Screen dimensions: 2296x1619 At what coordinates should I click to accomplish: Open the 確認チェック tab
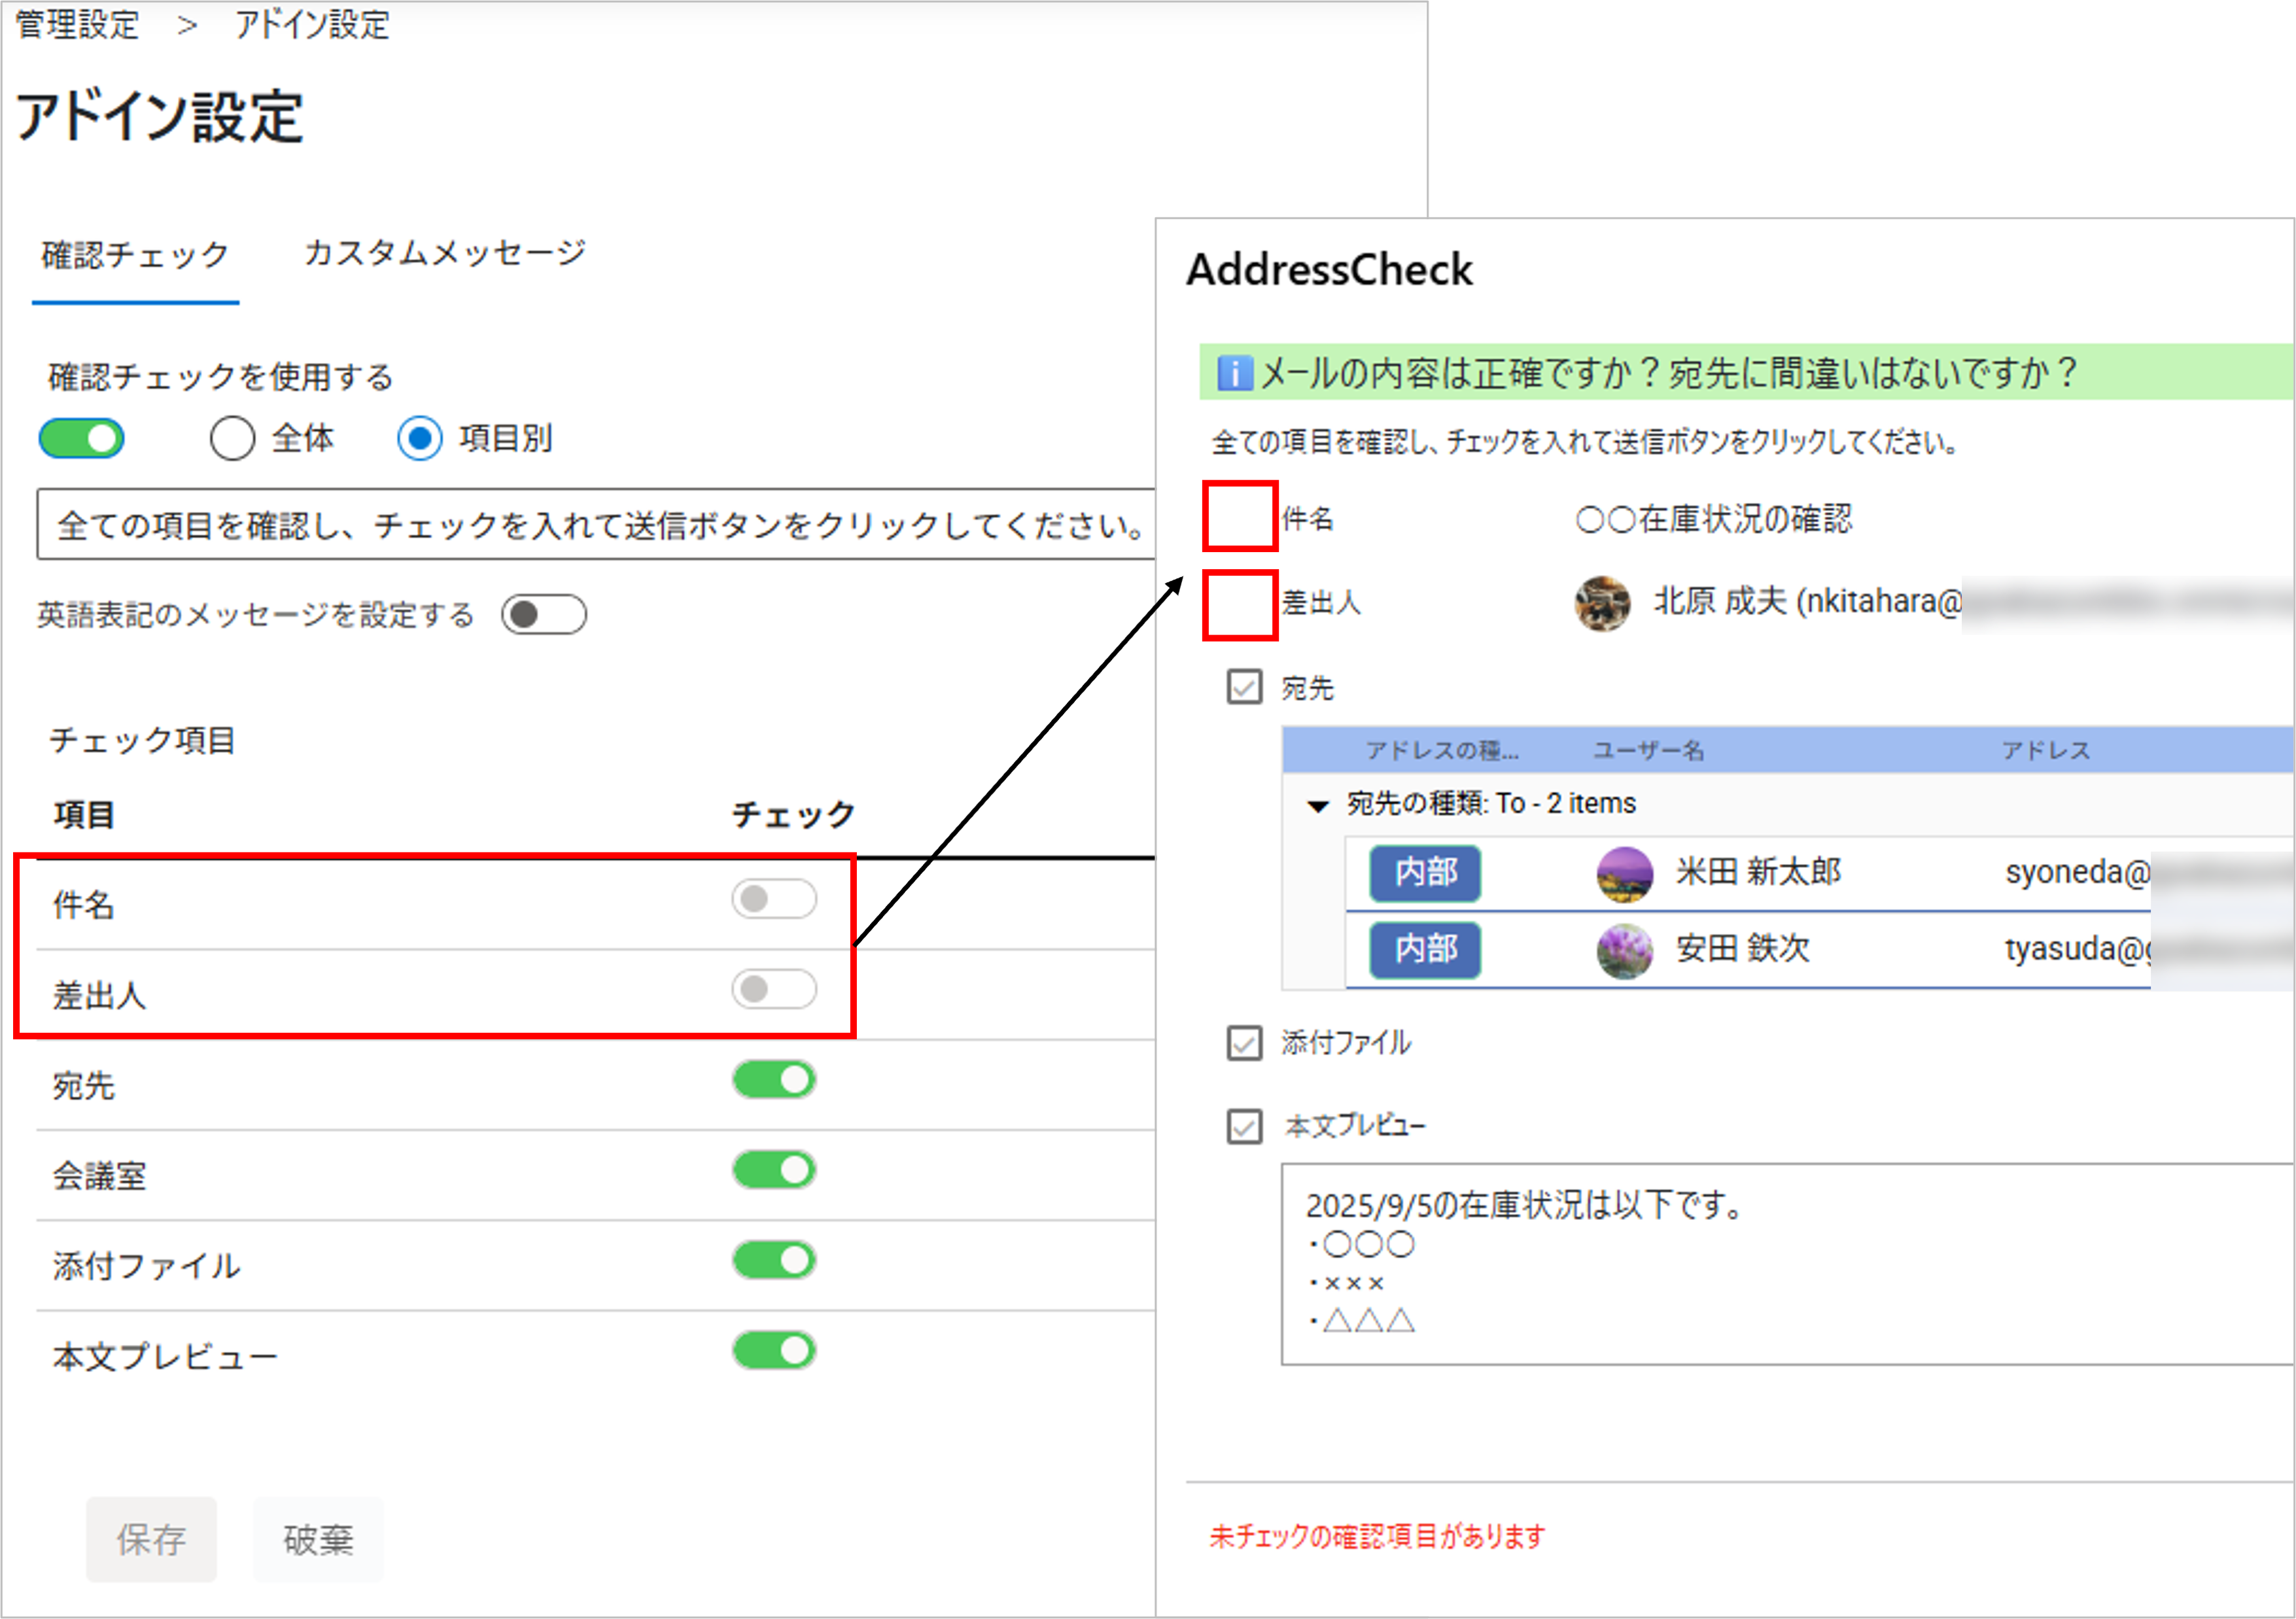(135, 255)
